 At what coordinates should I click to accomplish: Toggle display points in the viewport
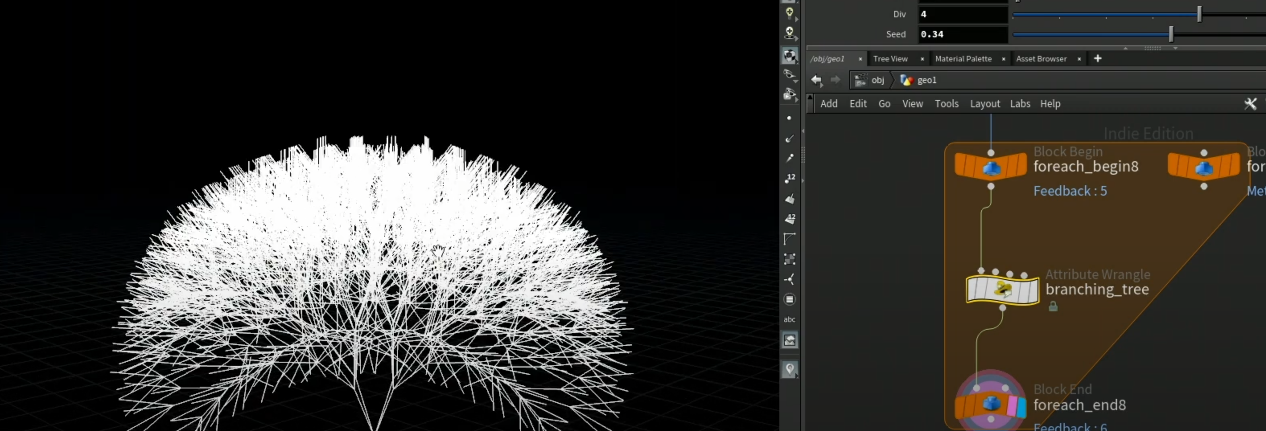pyautogui.click(x=789, y=118)
